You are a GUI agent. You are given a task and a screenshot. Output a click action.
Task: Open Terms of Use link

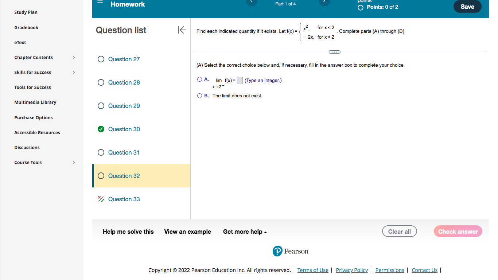313,270
